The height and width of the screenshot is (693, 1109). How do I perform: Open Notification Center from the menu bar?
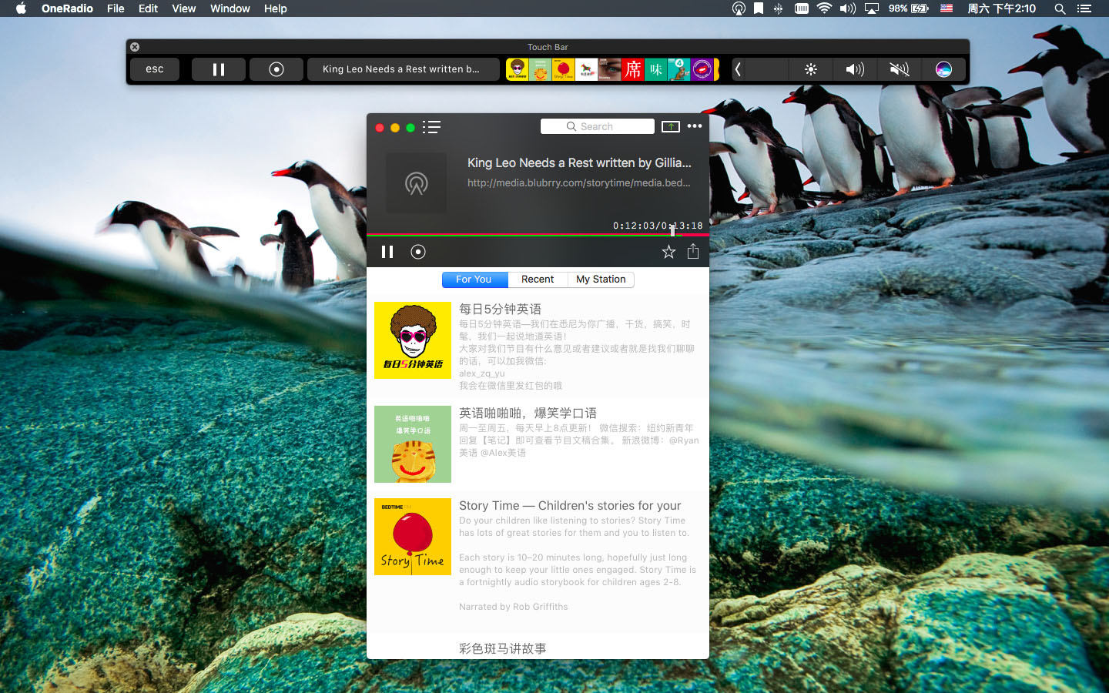click(x=1084, y=8)
